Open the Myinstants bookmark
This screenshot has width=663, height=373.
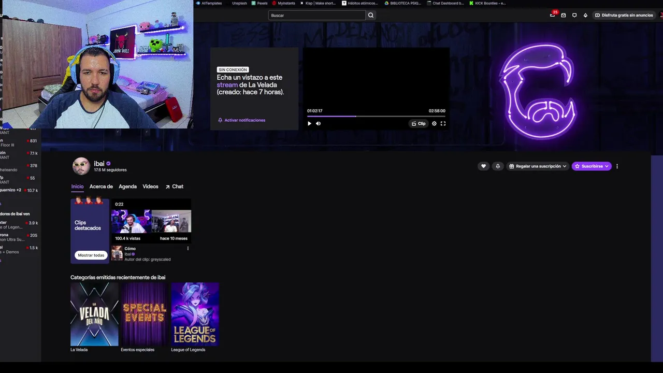point(284,3)
